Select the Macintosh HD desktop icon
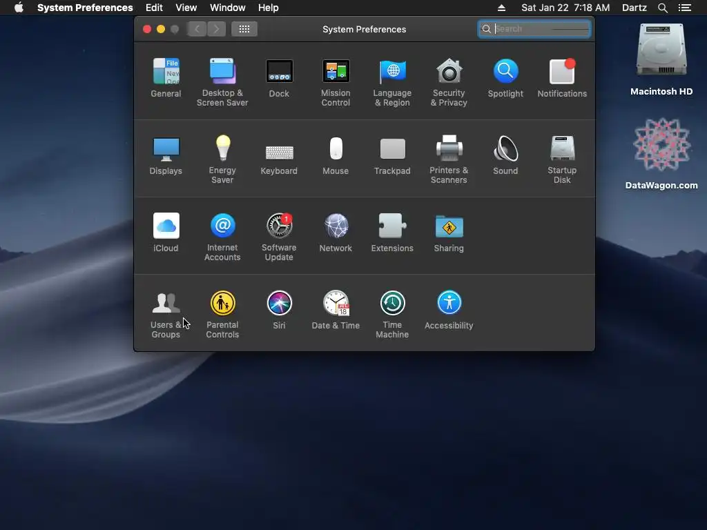 (661, 59)
